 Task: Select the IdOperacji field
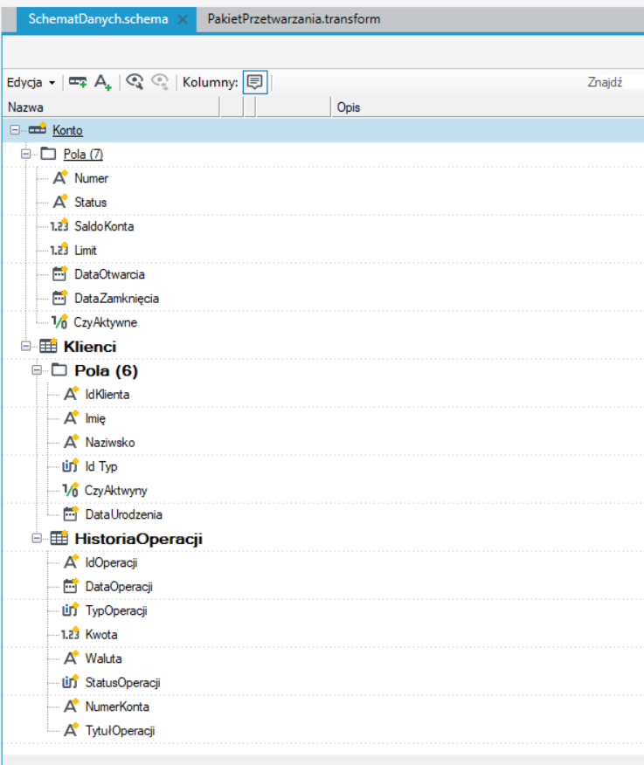coord(111,562)
